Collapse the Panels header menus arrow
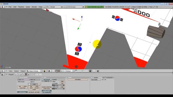This screenshot has height=97, width=173. (6, 74)
